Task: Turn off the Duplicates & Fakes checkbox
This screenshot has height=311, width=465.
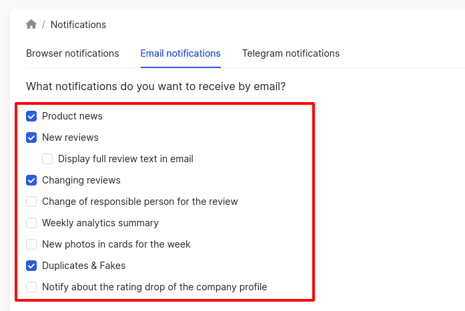Action: coord(31,266)
